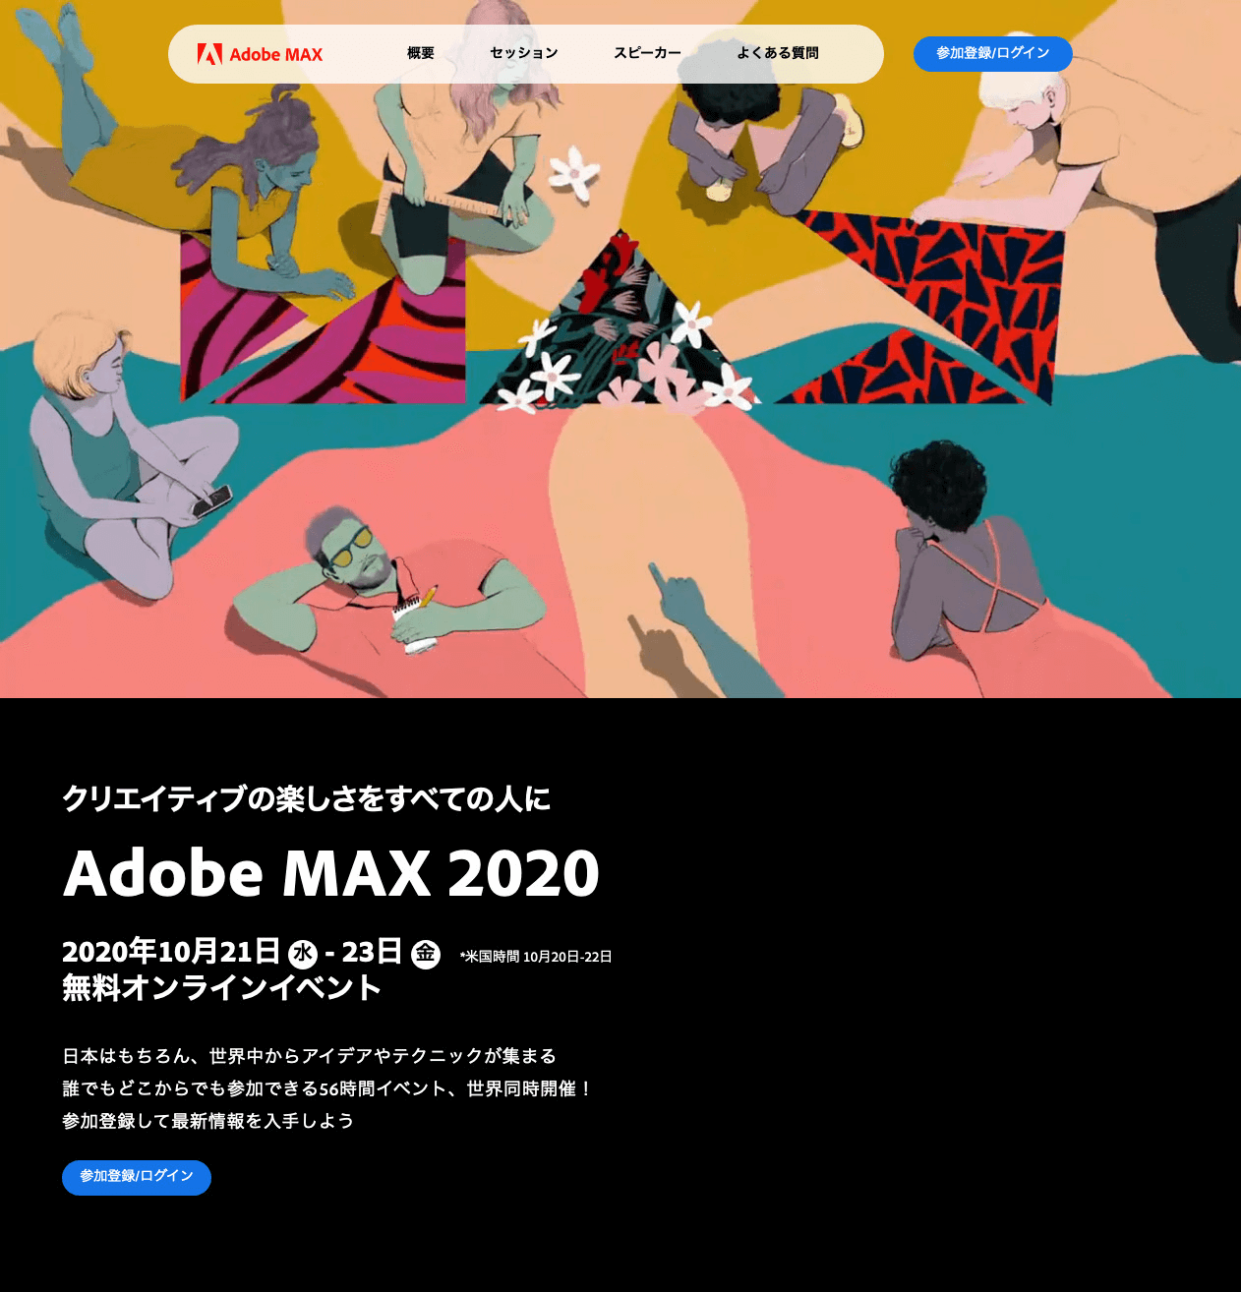Go to the セッション nav item
1241x1292 pixels.
point(524,53)
